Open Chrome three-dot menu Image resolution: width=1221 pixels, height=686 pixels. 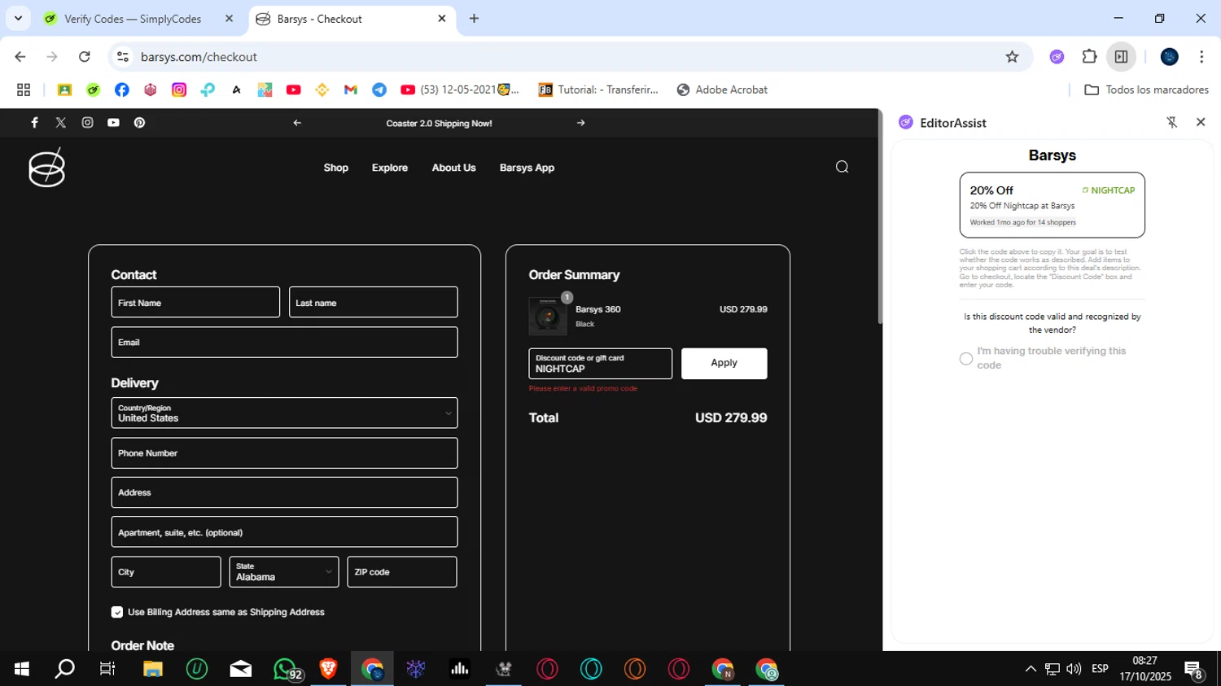pyautogui.click(x=1201, y=57)
